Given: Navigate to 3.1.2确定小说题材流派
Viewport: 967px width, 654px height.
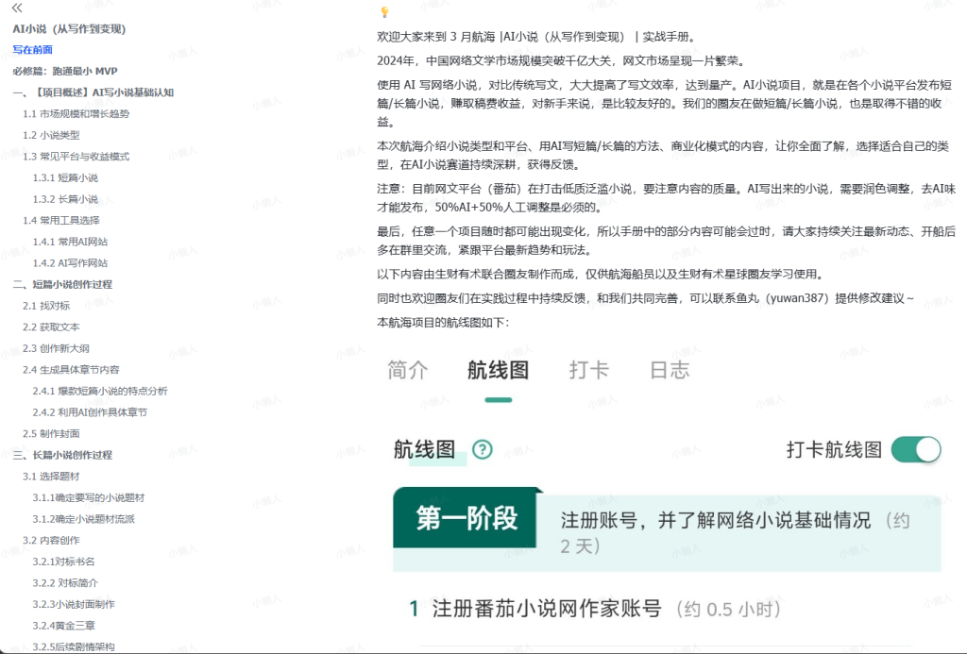Looking at the screenshot, I should pyautogui.click(x=83, y=519).
